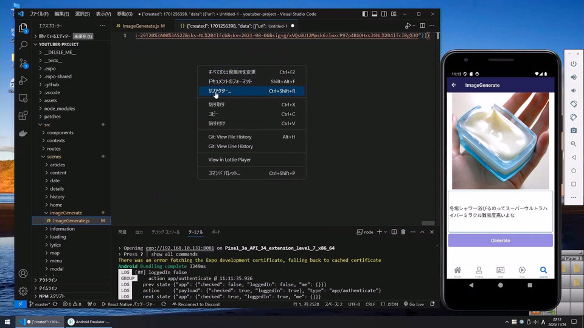Open terminal launch profile dropdown arrow

pyautogui.click(x=386, y=232)
